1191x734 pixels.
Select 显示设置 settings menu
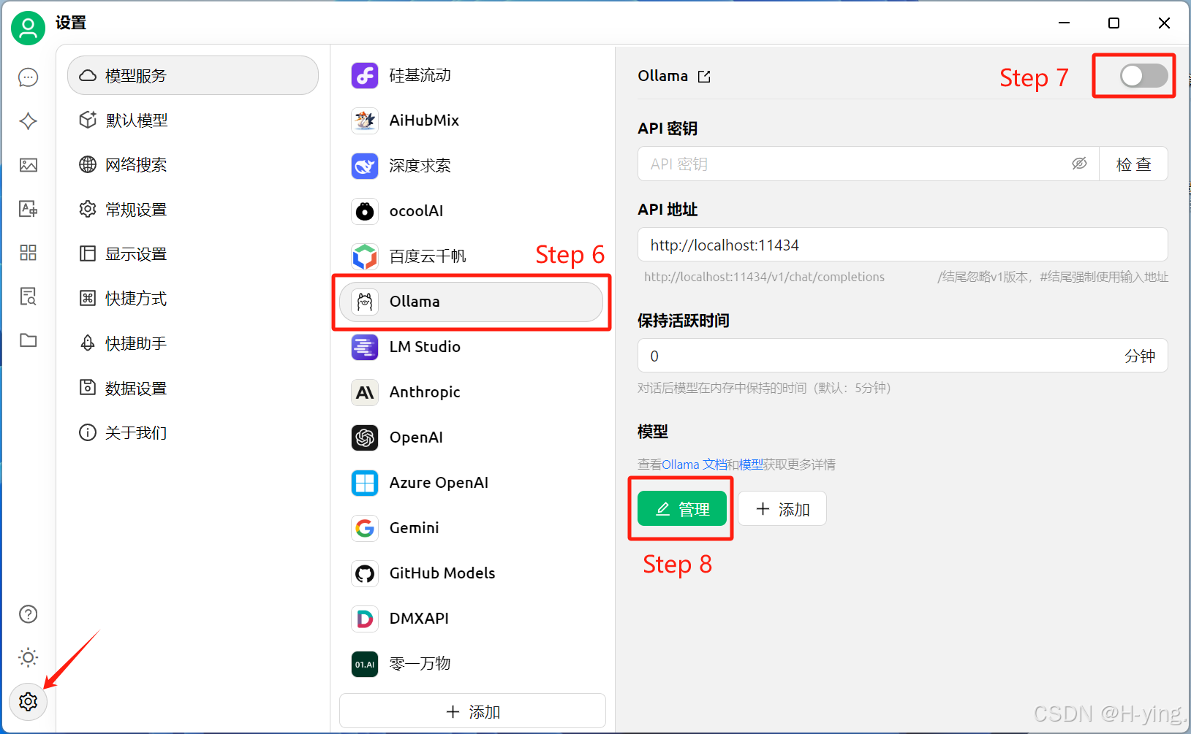[x=193, y=254]
